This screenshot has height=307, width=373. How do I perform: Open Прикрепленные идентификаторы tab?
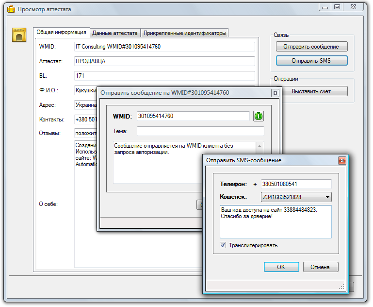(x=185, y=33)
